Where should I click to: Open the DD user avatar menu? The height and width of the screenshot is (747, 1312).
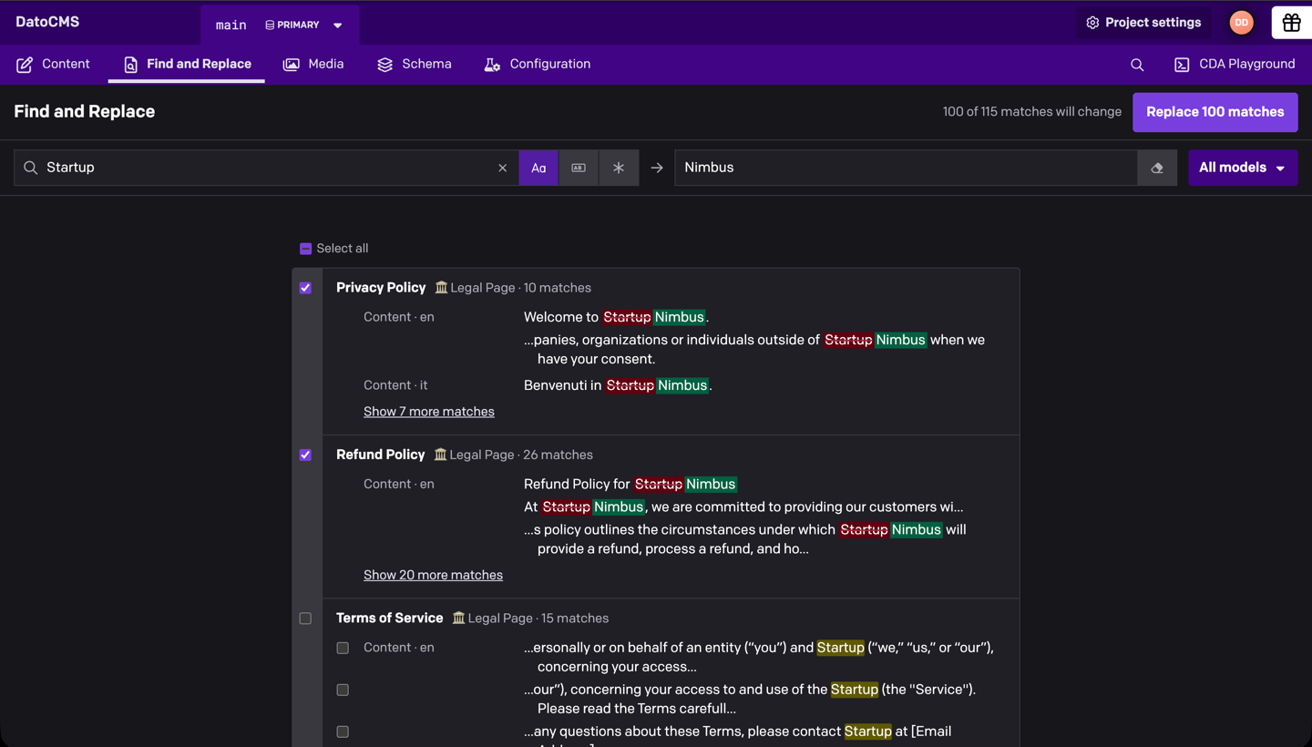click(x=1241, y=23)
